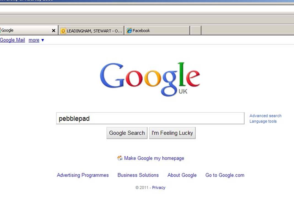Click the pebblepad search input field

click(150, 119)
